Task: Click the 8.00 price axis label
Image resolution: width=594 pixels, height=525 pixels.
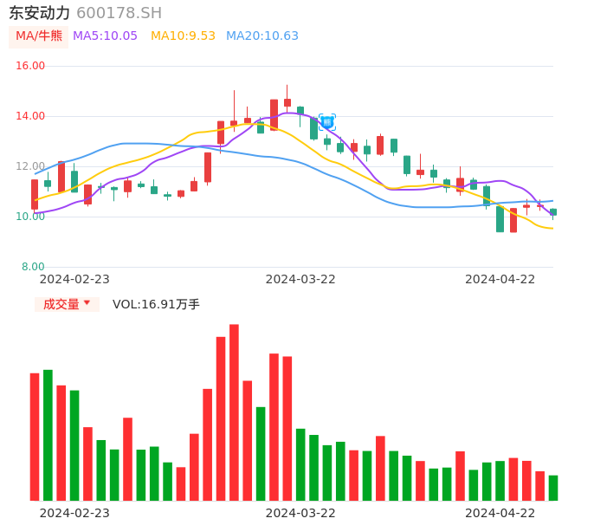Action: [x=33, y=267]
